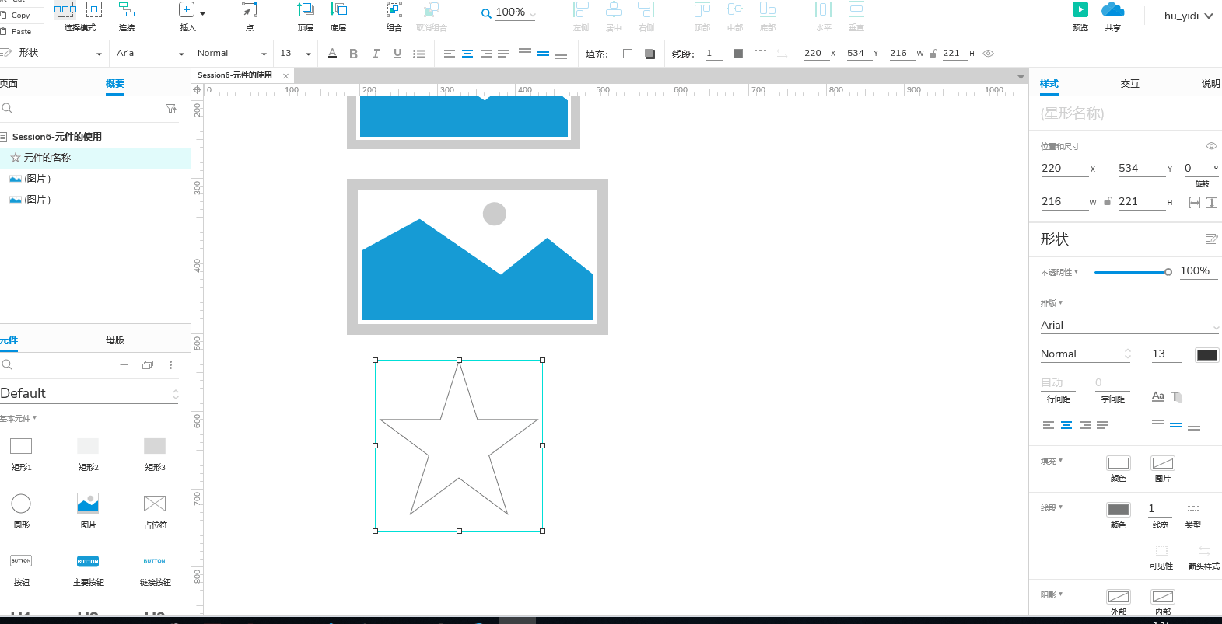Toggle bold text formatting
The image size is (1222, 624).
point(354,54)
